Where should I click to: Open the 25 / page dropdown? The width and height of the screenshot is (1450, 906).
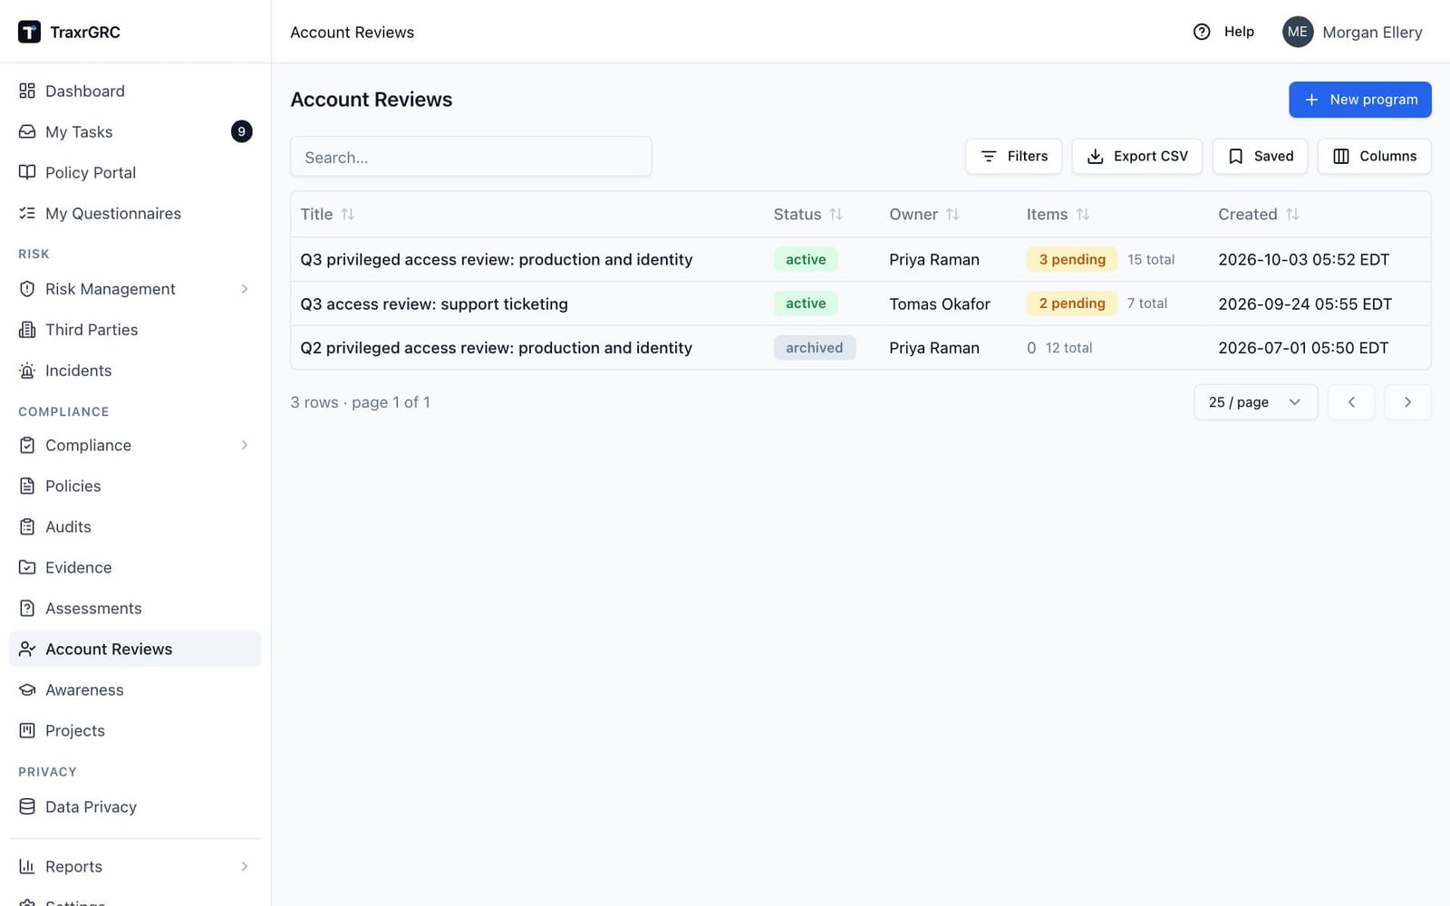[1255, 402]
